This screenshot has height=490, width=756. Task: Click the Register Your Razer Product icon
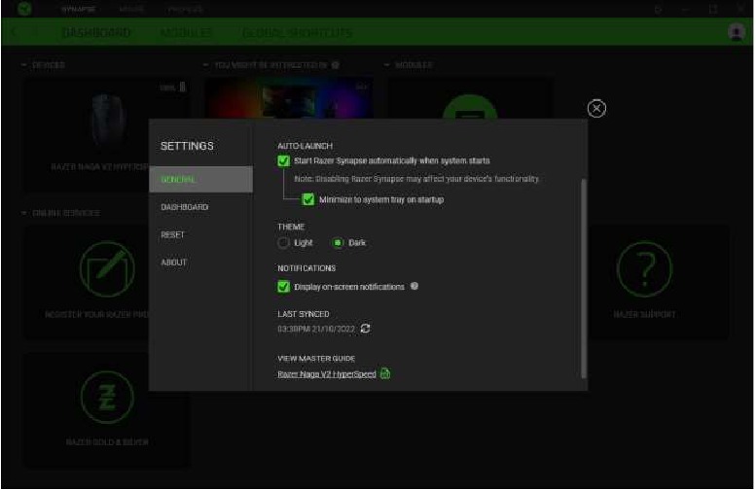click(107, 269)
